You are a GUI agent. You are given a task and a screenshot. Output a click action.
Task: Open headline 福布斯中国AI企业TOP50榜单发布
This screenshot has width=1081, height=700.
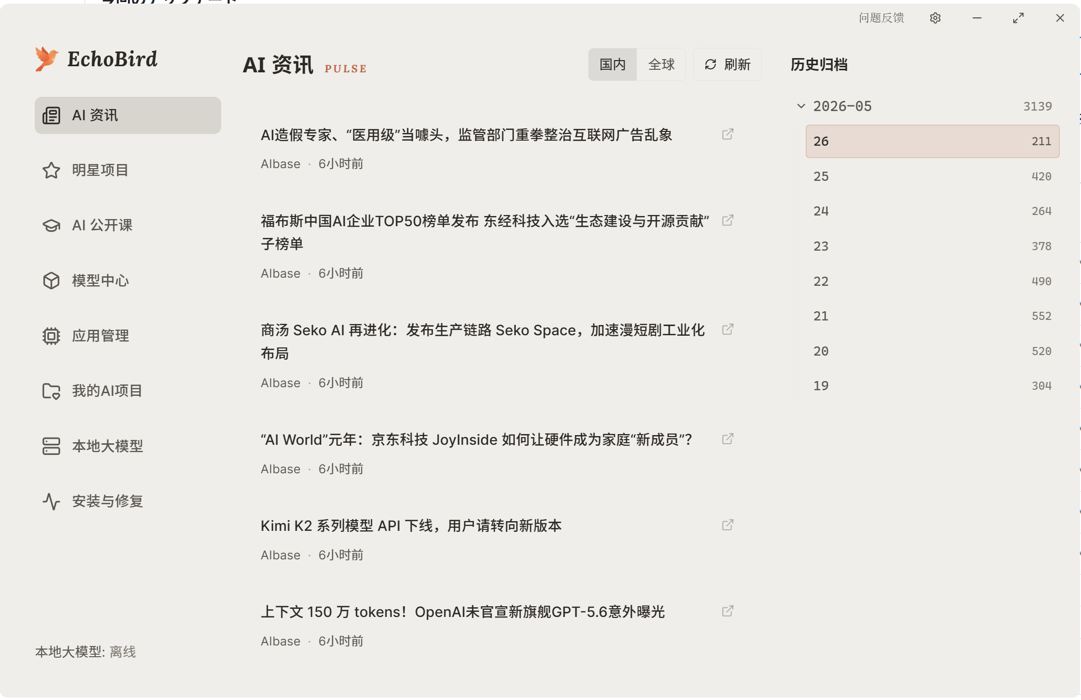click(485, 232)
